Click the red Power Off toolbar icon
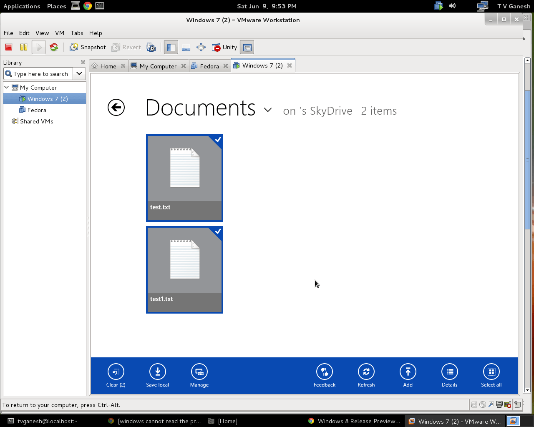The width and height of the screenshot is (534, 427). [x=9, y=47]
